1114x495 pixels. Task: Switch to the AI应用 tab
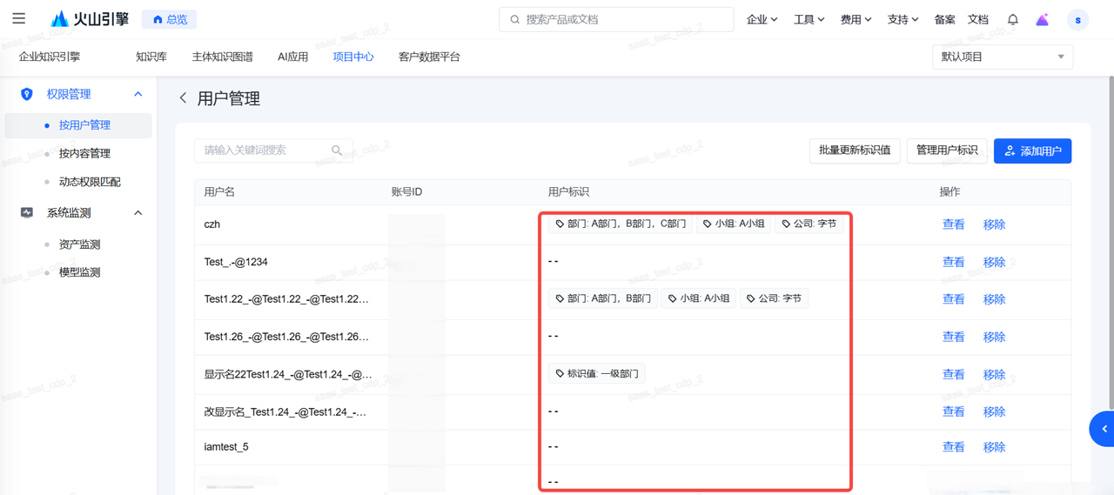[x=292, y=57]
